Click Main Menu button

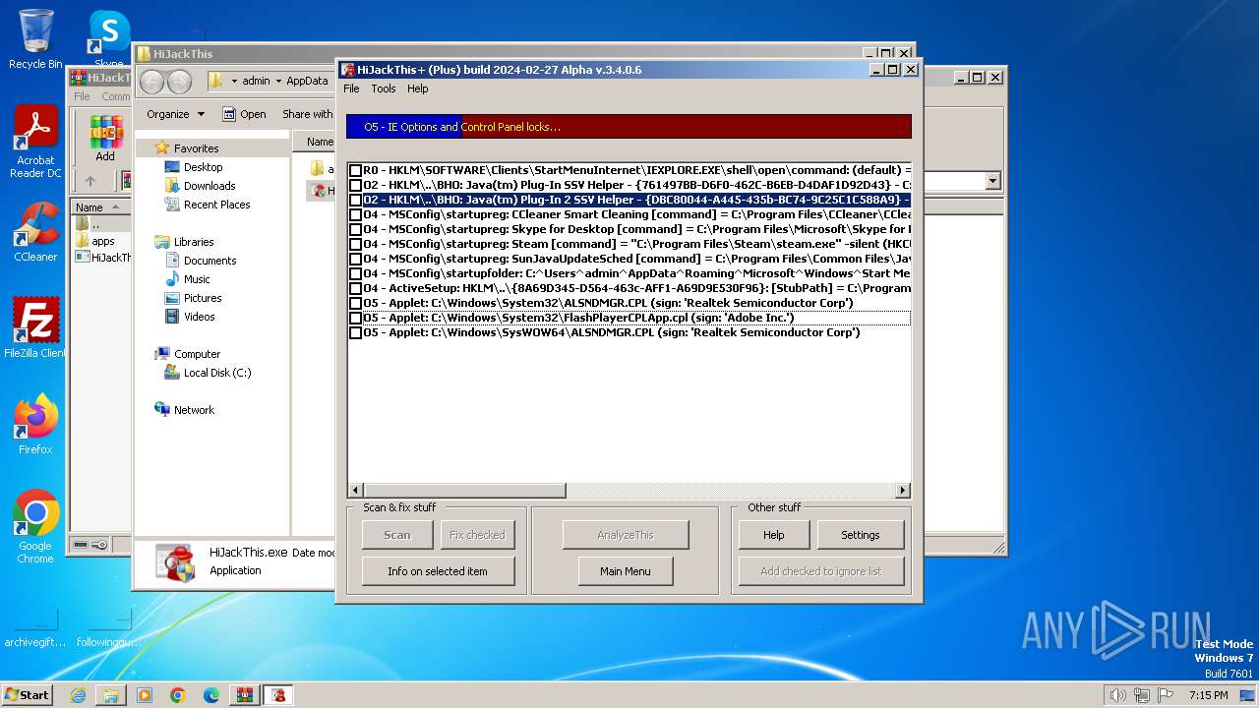pos(626,571)
